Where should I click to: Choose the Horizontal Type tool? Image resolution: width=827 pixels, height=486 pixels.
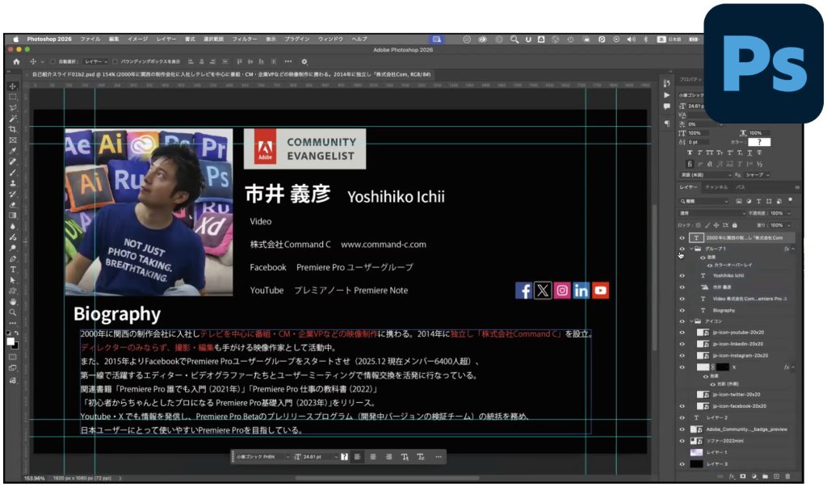click(x=13, y=269)
